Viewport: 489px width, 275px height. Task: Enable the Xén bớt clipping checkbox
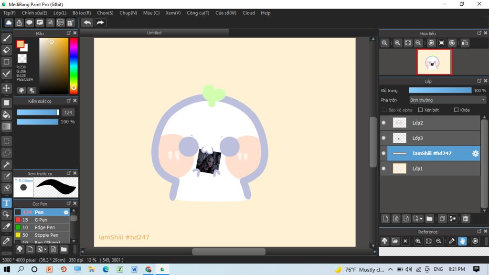click(x=420, y=110)
